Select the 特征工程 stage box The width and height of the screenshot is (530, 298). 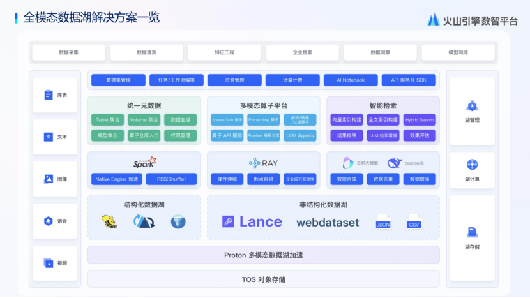pyautogui.click(x=224, y=52)
